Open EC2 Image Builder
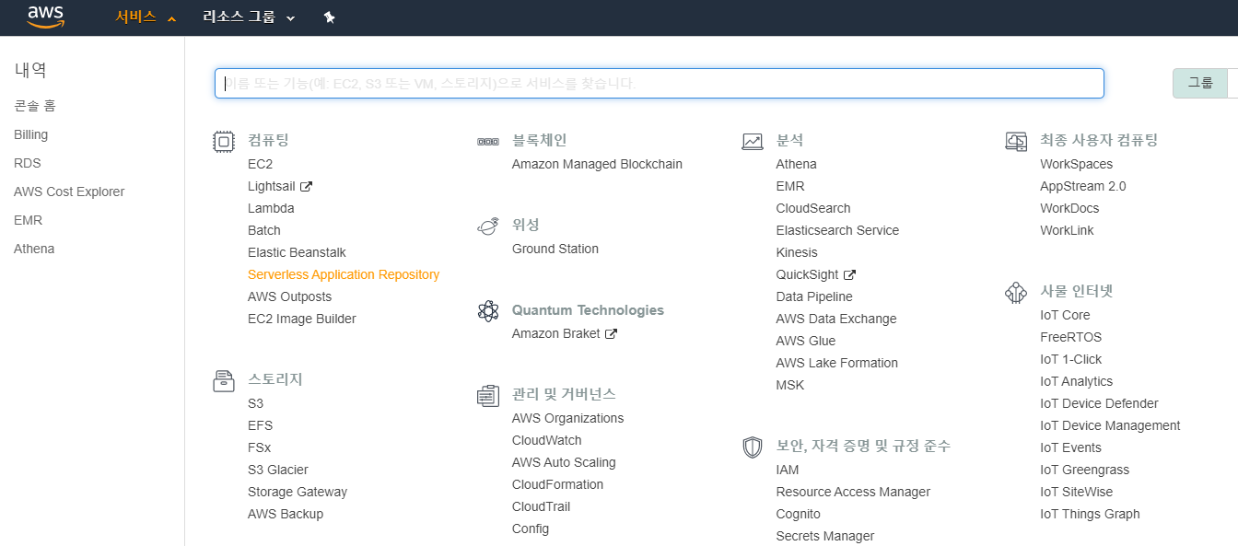The width and height of the screenshot is (1238, 546). click(302, 319)
